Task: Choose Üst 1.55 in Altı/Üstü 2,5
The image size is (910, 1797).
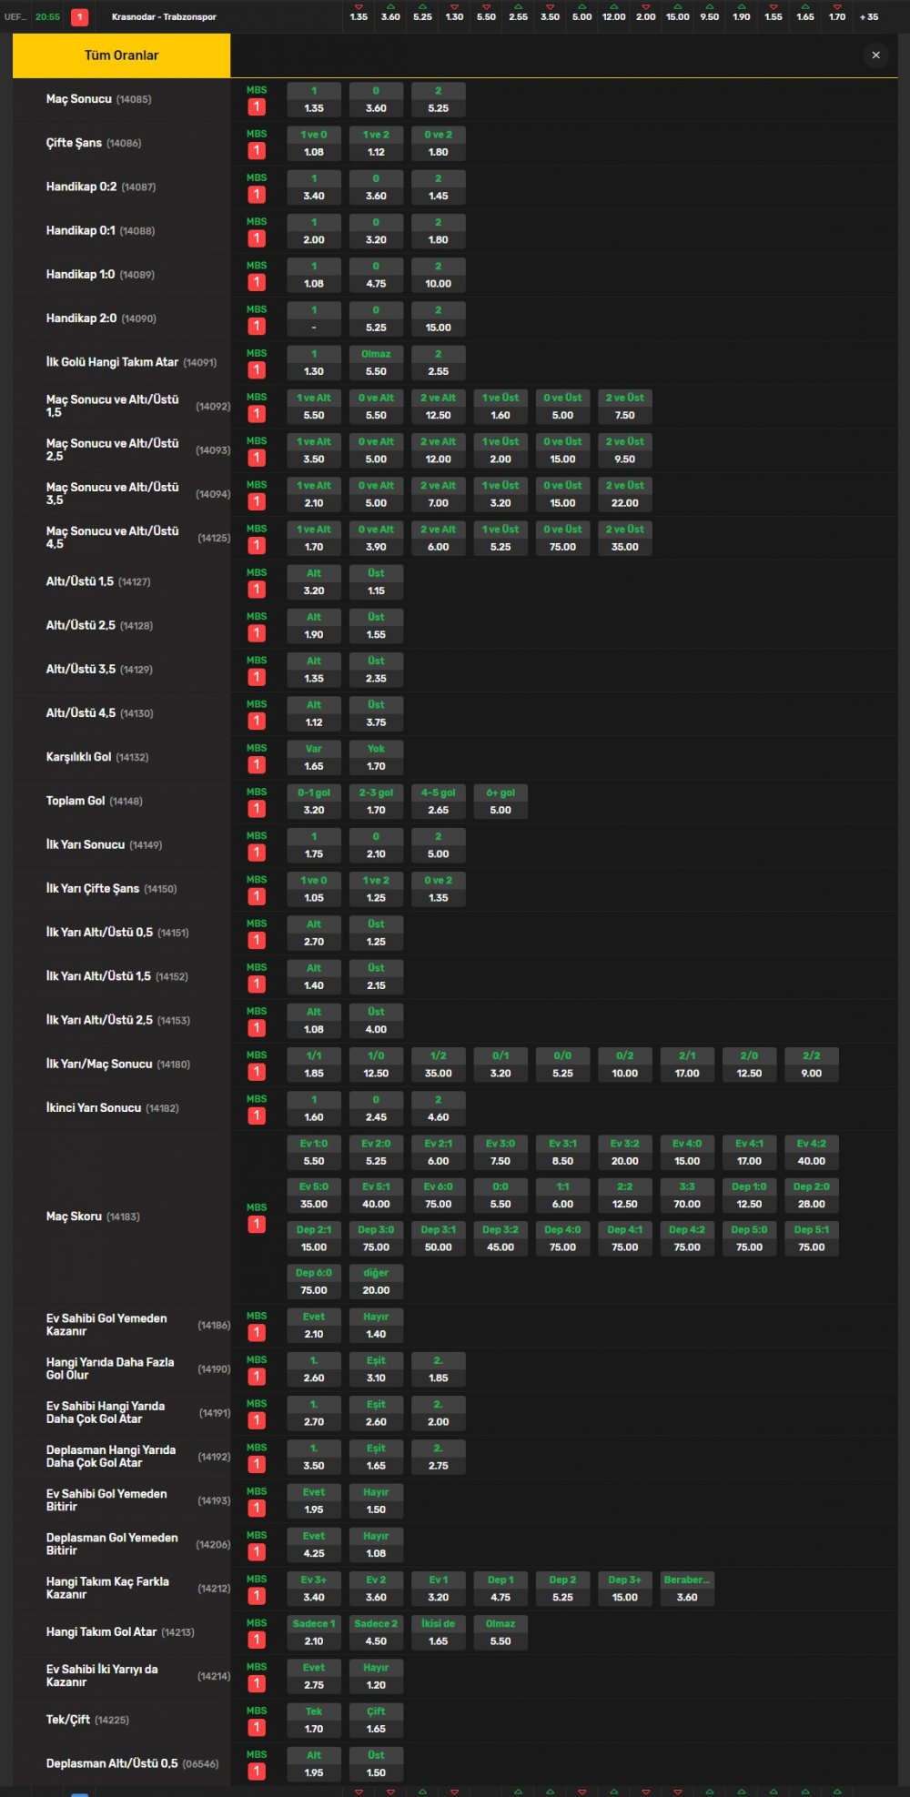Action: point(376,626)
